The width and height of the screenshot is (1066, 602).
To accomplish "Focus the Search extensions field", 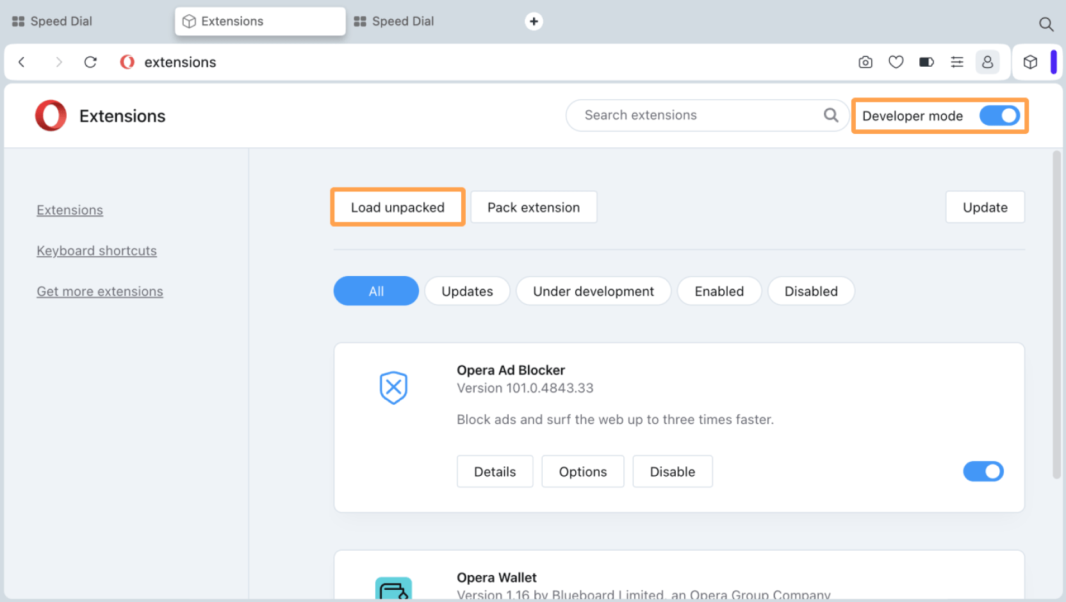I will [x=707, y=115].
